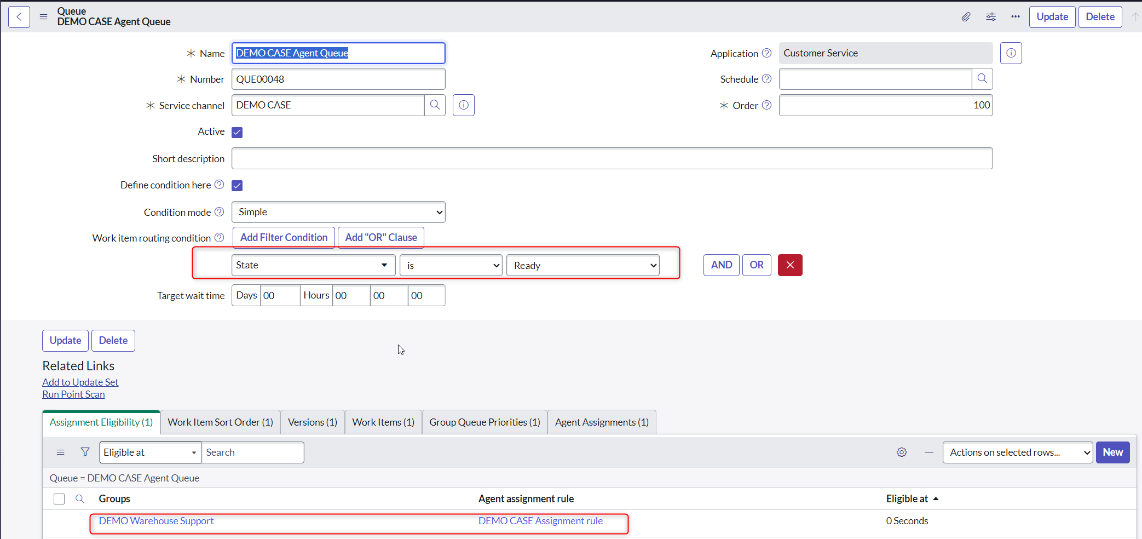Show help for the Order field
Screen dimensions: 1142x539
coord(767,105)
